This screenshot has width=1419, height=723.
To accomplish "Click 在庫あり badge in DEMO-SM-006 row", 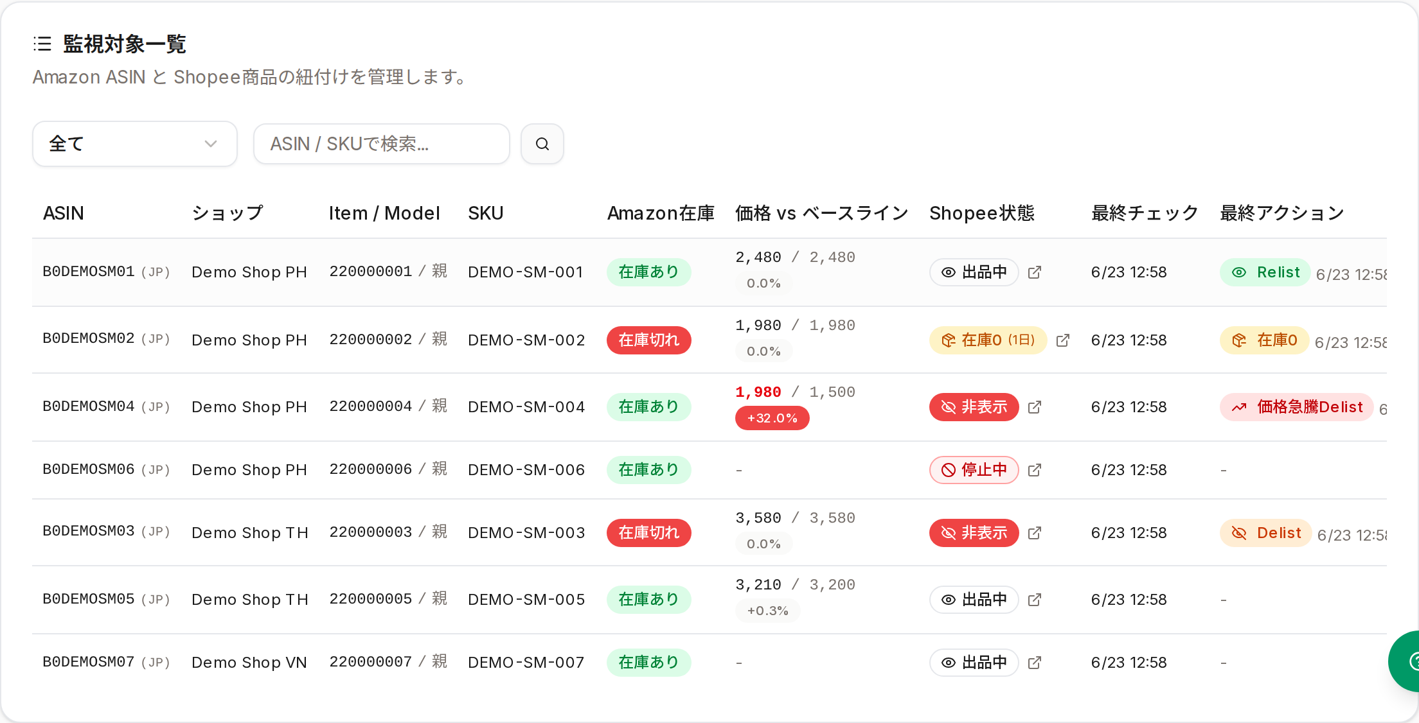I will 649,470.
